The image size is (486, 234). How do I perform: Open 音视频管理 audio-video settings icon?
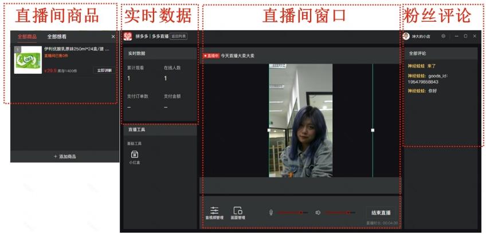(214, 211)
